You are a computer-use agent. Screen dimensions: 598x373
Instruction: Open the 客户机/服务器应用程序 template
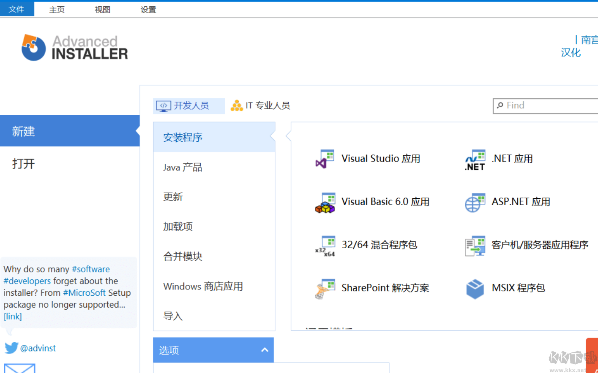point(540,245)
